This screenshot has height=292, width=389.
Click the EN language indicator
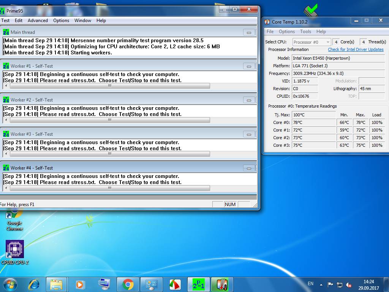[x=310, y=284]
